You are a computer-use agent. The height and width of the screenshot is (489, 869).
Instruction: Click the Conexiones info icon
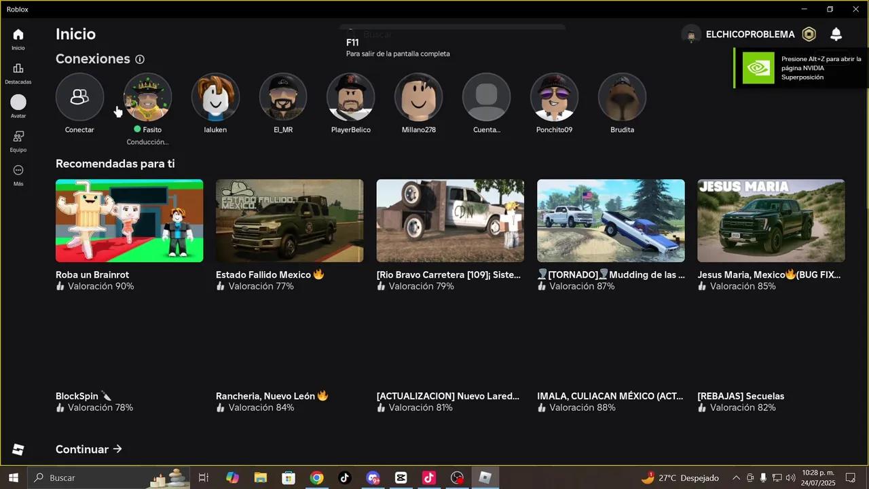click(139, 59)
